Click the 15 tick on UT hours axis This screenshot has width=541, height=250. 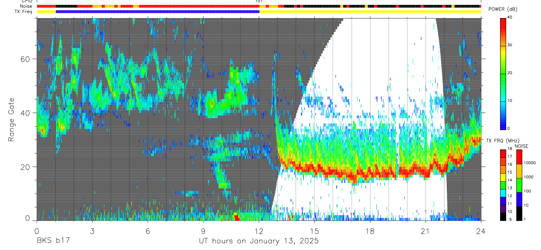pos(315,231)
